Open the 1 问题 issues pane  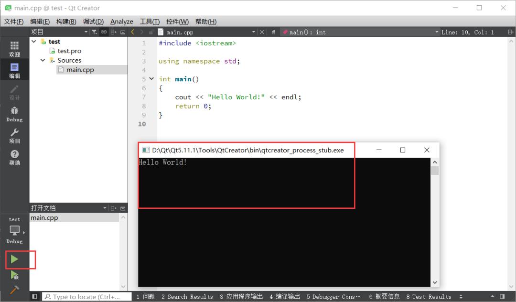(145, 296)
